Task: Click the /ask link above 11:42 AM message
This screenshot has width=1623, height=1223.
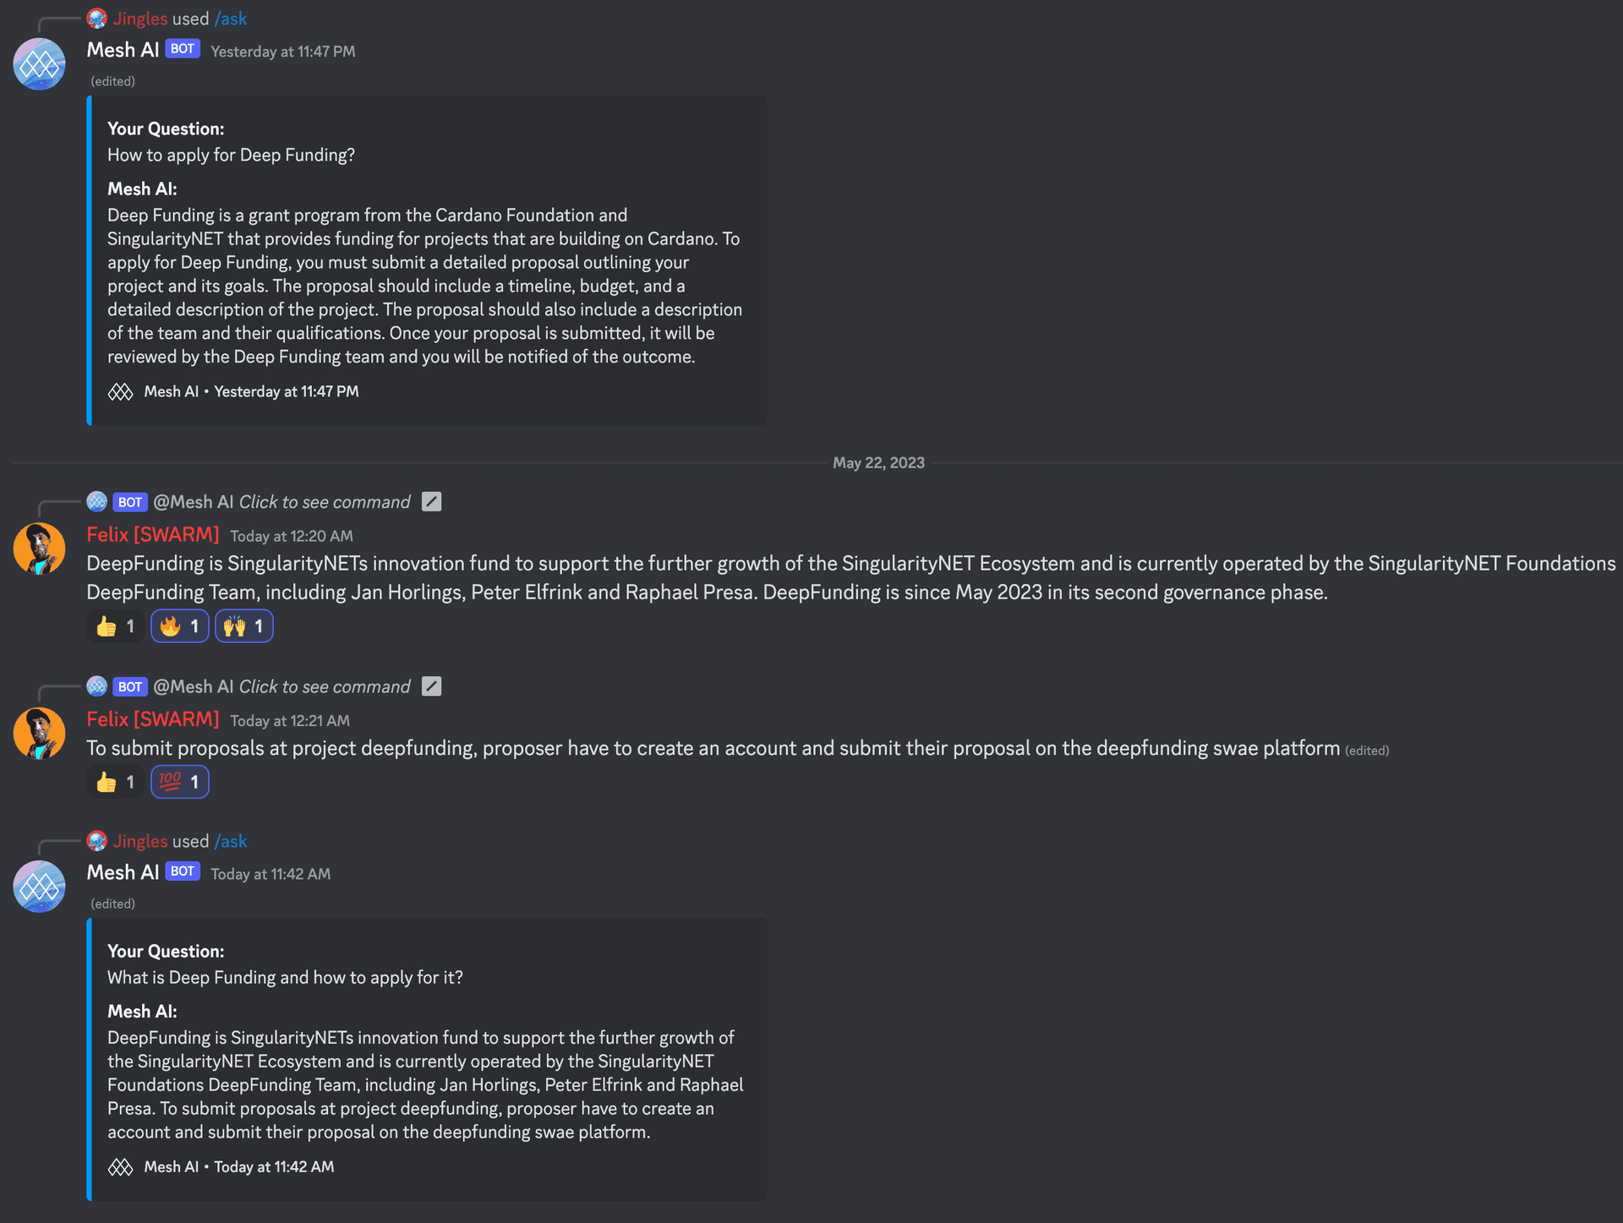Action: [x=231, y=841]
